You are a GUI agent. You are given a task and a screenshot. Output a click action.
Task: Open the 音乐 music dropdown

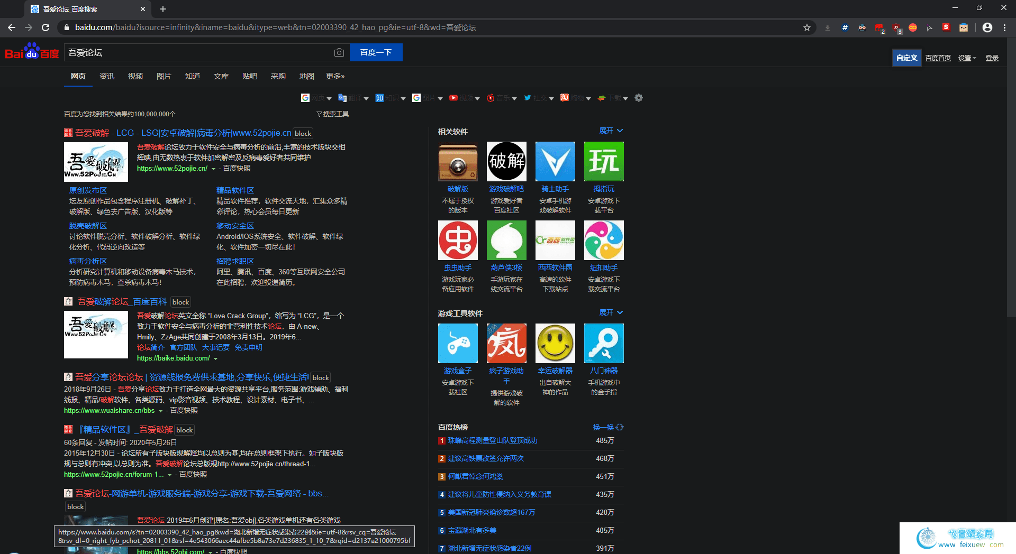pyautogui.click(x=502, y=98)
